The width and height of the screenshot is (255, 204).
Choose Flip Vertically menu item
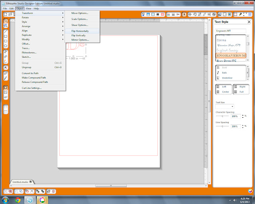82,35
